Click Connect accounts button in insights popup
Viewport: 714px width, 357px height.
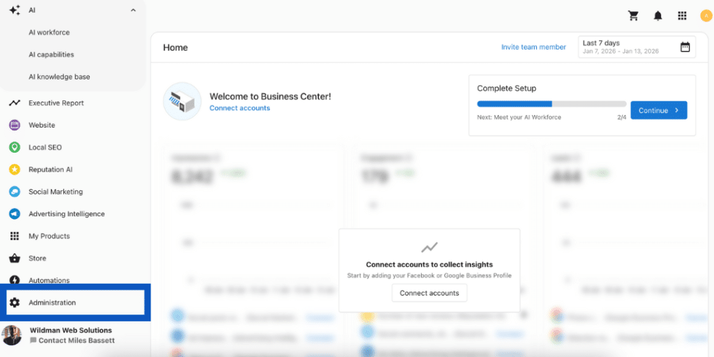429,293
